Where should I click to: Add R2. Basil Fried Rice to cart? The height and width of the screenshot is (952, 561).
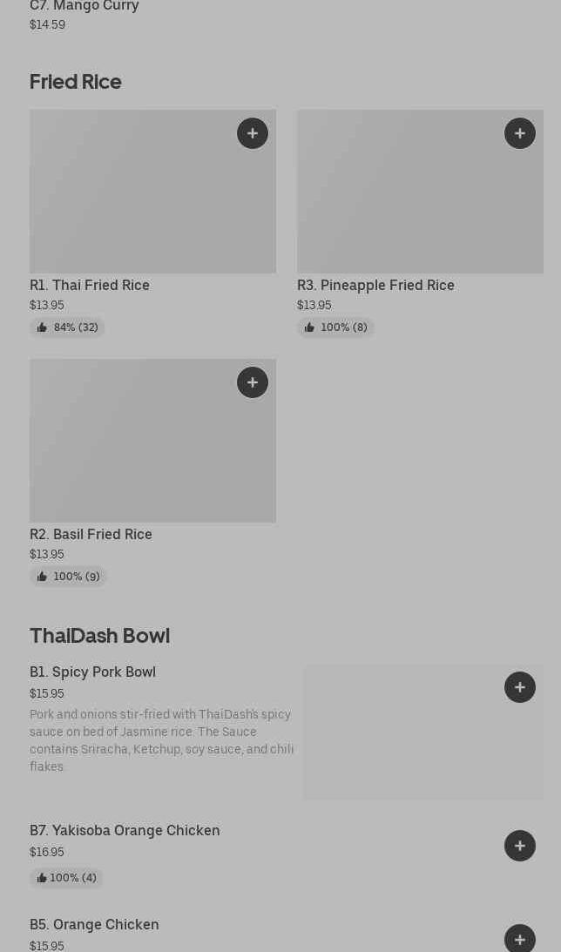click(x=253, y=382)
